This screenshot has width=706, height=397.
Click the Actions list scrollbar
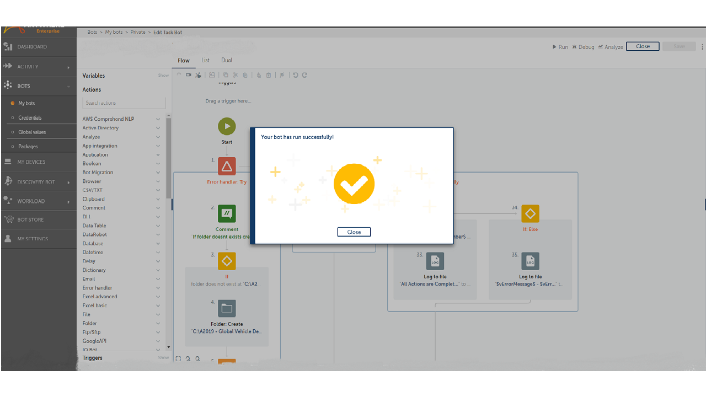(169, 157)
